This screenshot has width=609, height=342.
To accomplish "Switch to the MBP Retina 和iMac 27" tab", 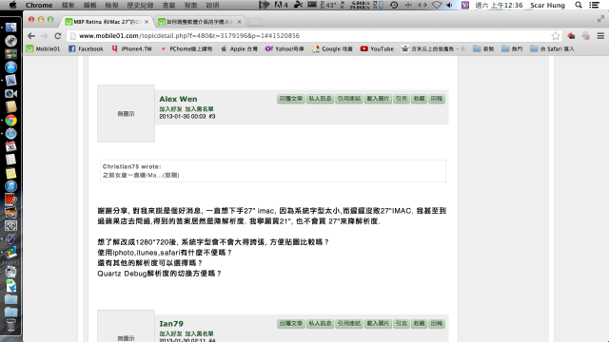I will click(107, 22).
